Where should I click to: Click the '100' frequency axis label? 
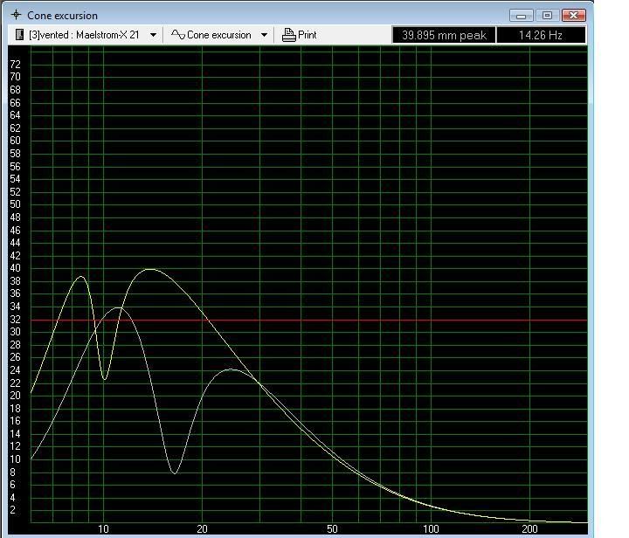(431, 529)
